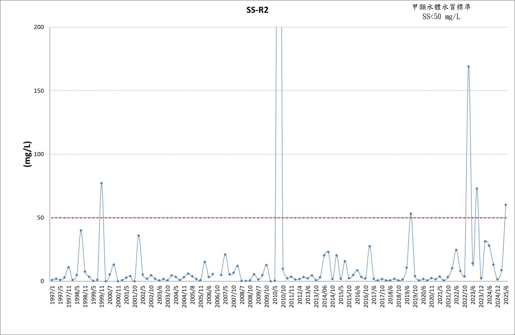515x335 pixels.
Task: Select the 1998 peak data point near 40
Action: tap(81, 230)
